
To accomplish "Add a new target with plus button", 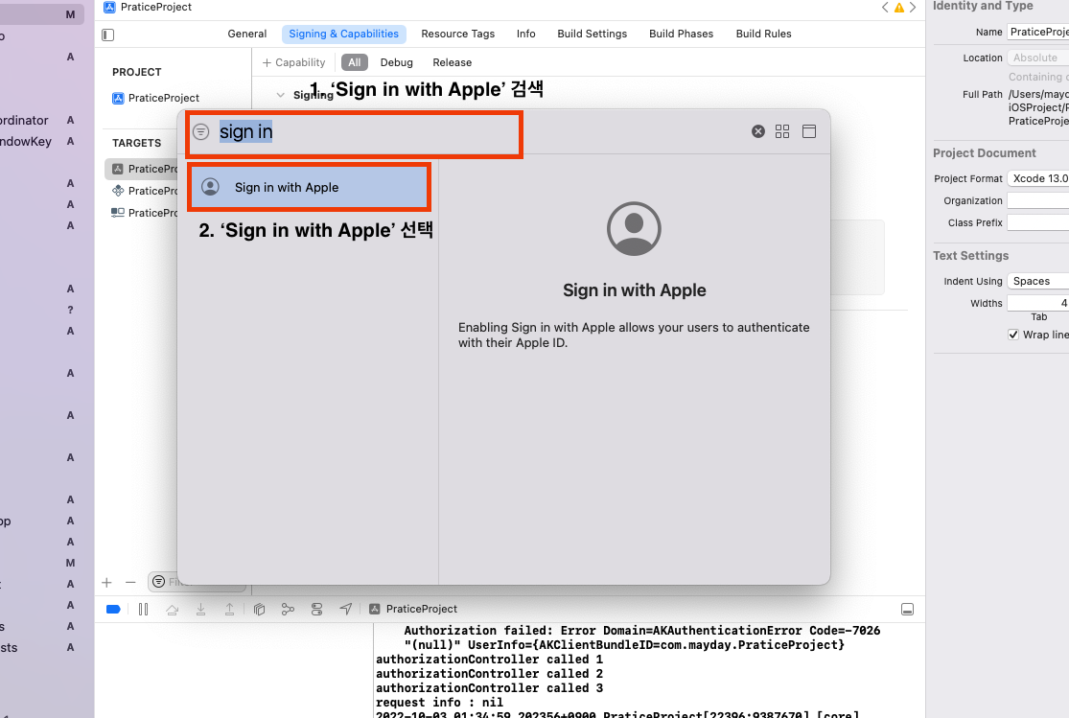I will pyautogui.click(x=106, y=582).
